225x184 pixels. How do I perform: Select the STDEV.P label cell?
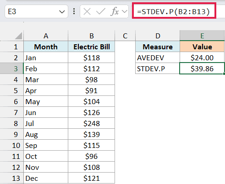(x=158, y=68)
